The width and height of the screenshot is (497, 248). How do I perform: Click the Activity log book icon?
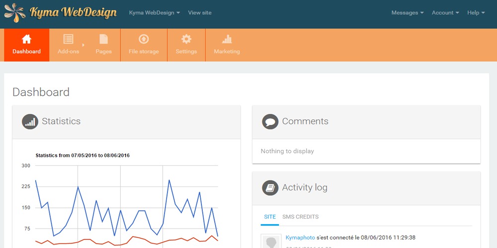click(270, 187)
